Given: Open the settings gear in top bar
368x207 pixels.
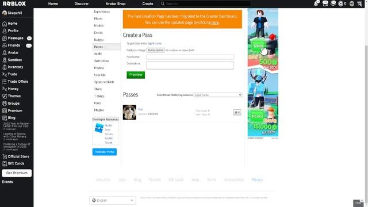Looking at the screenshot, I should point(351,3).
